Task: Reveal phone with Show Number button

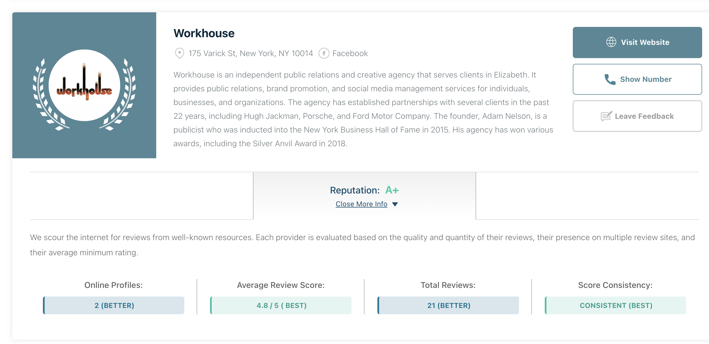Action: pyautogui.click(x=637, y=79)
